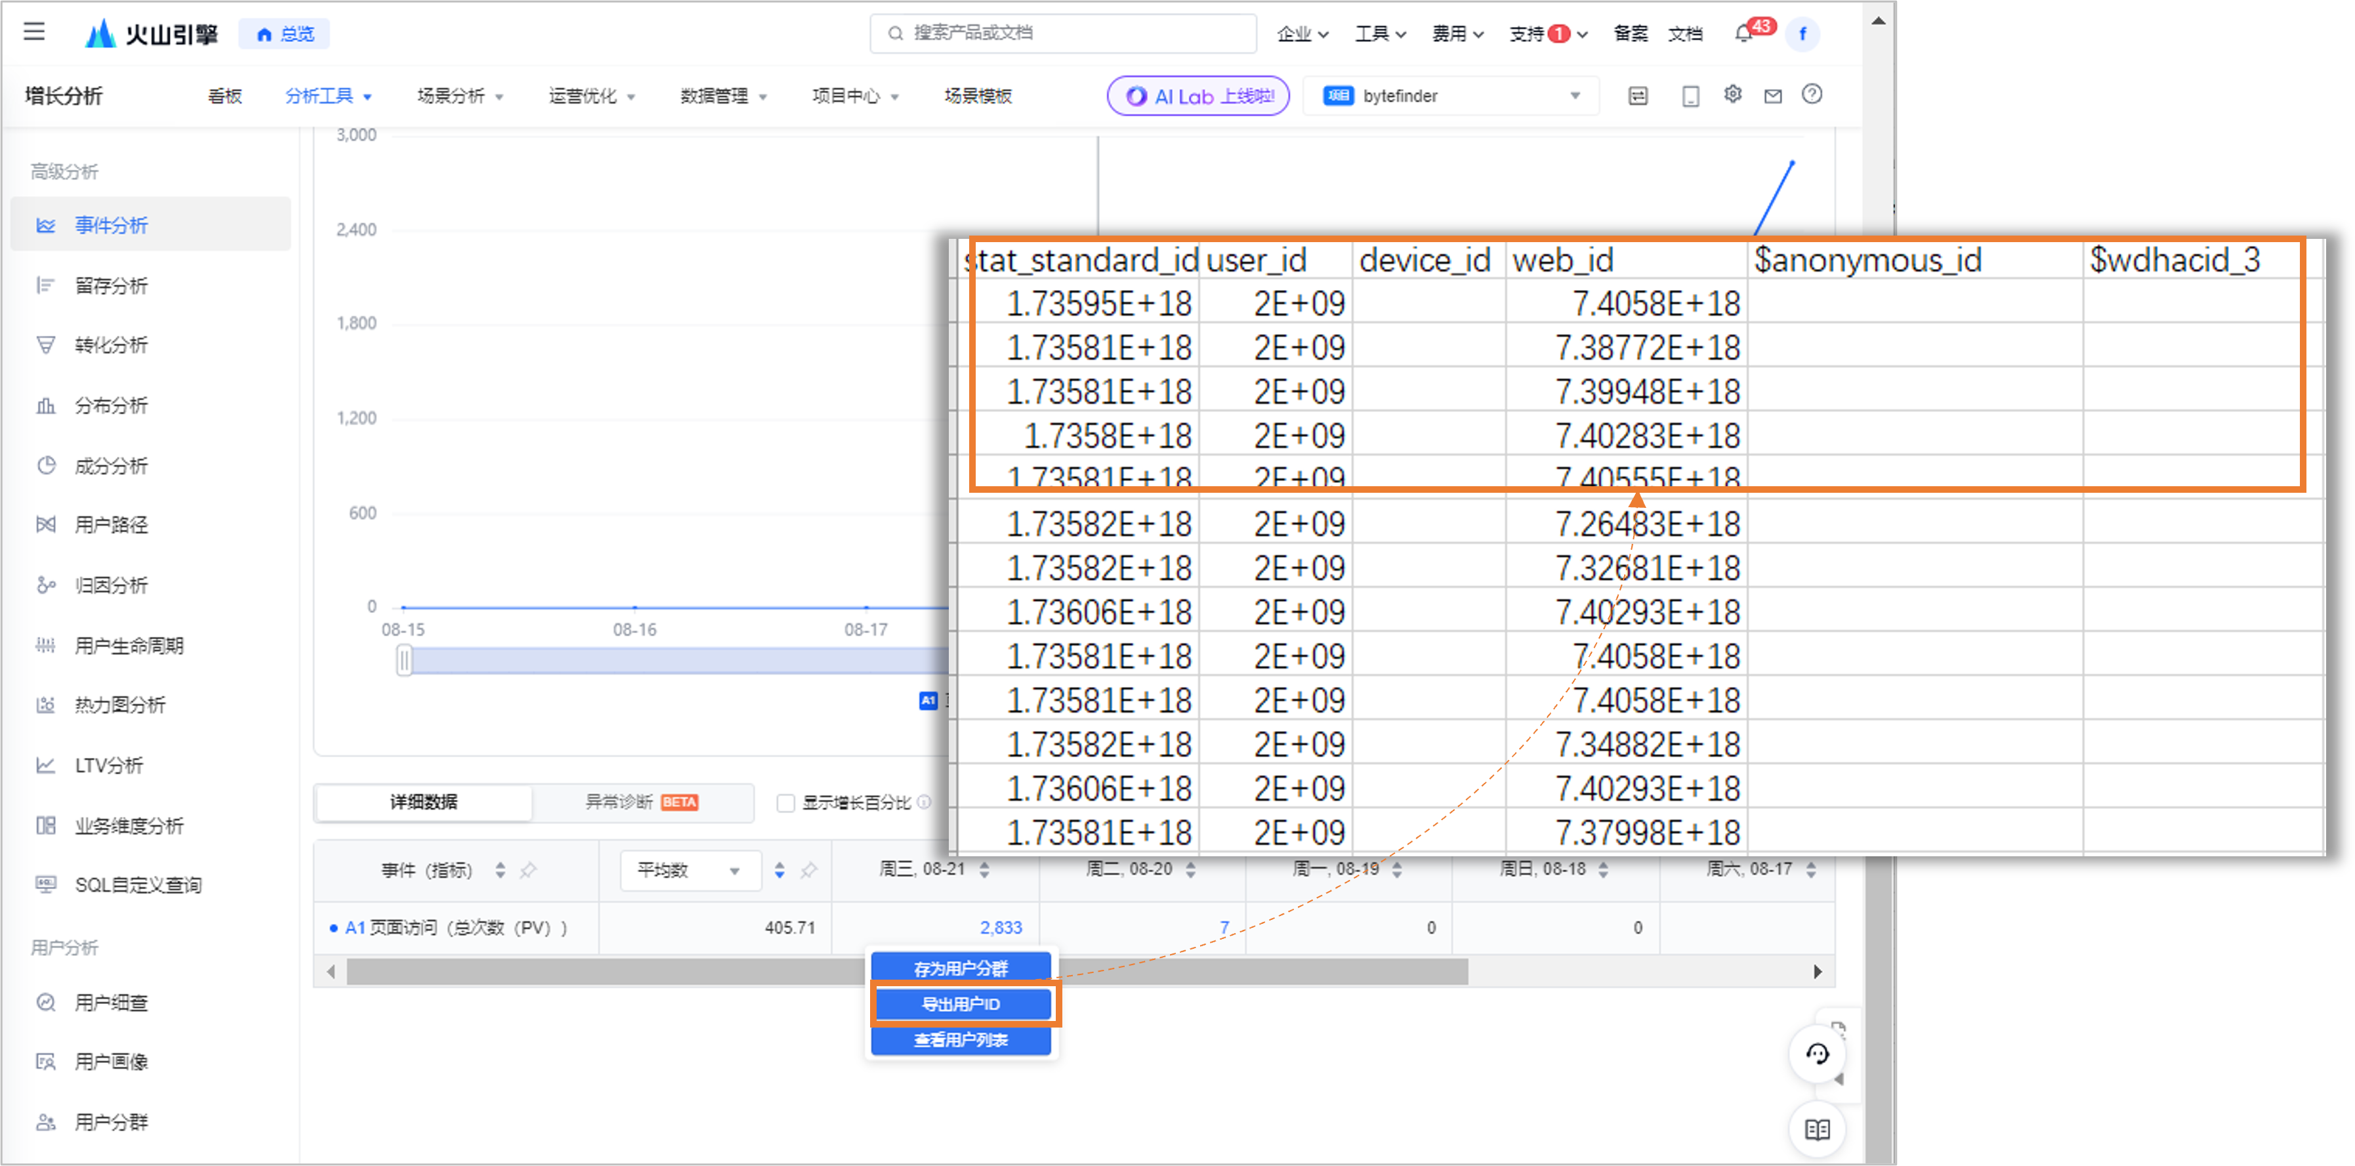
Task: Open the hamburger menu icon
Action: [34, 32]
